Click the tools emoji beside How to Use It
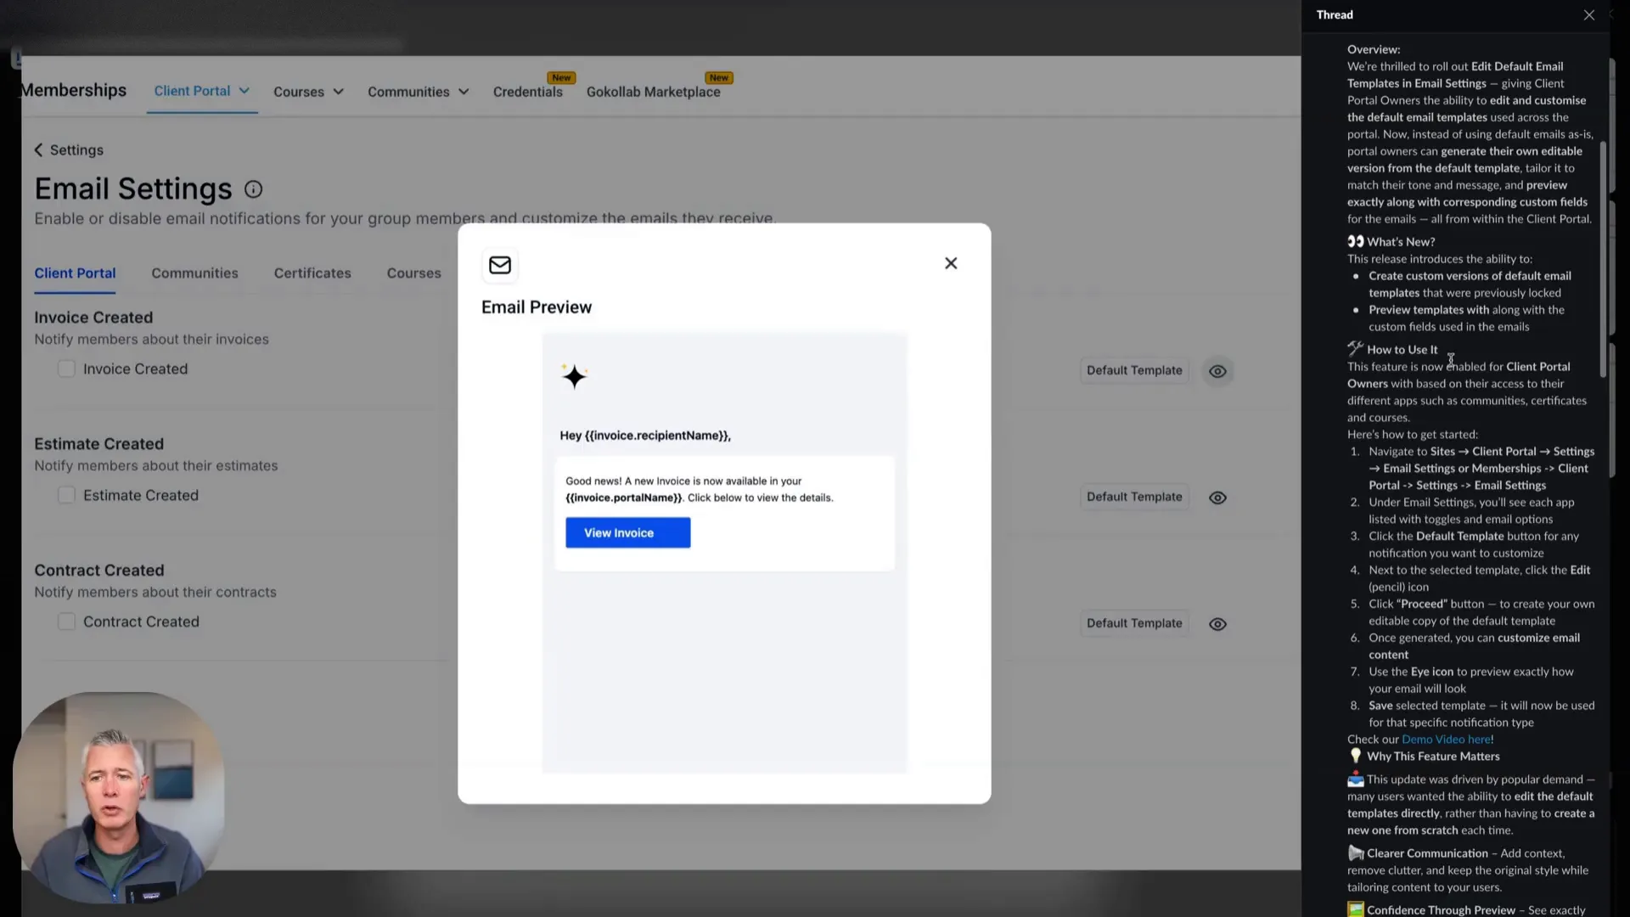Image resolution: width=1630 pixels, height=917 pixels. coord(1356,349)
